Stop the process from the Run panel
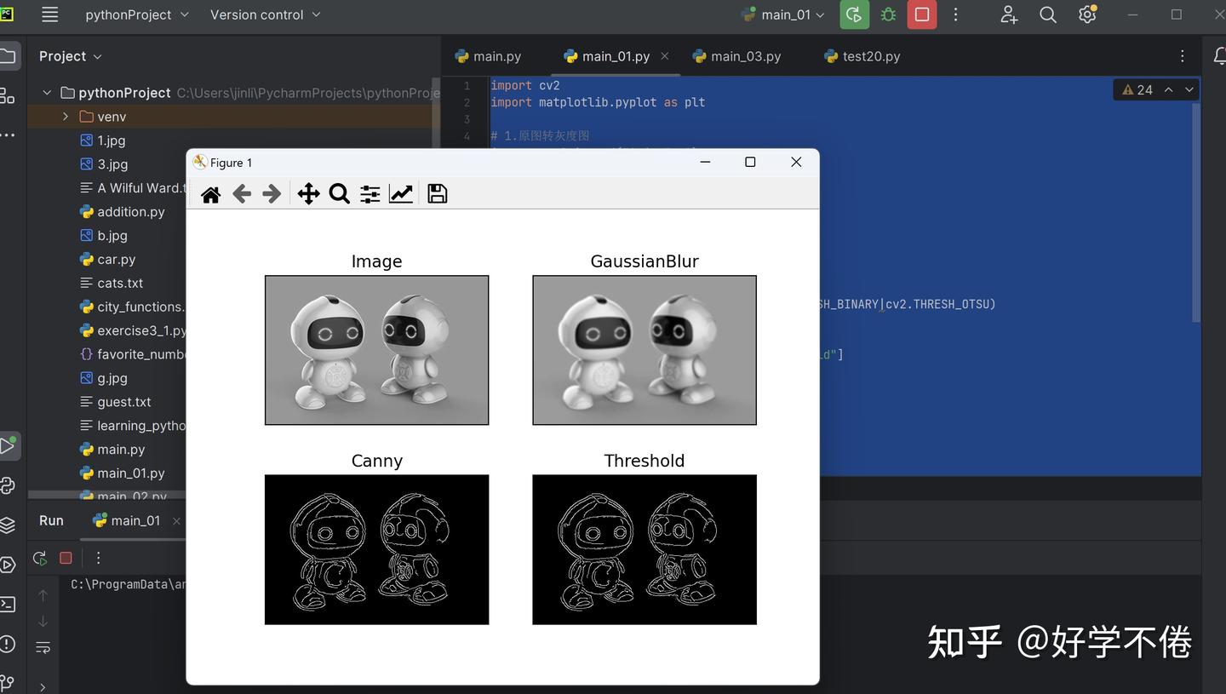This screenshot has width=1226, height=694. click(x=66, y=559)
